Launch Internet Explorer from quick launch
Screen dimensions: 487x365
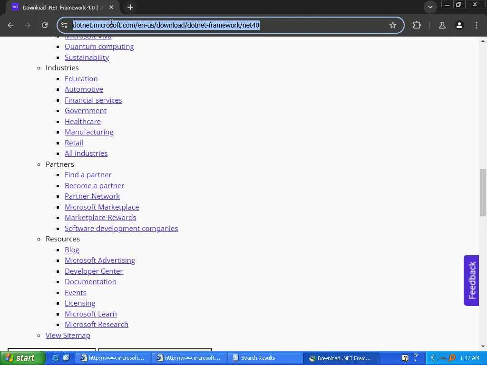pos(55,358)
